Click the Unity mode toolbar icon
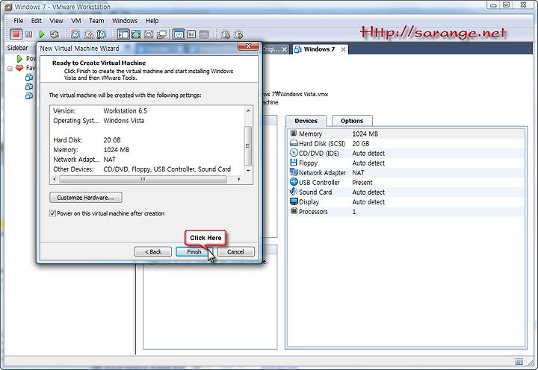 (161, 34)
